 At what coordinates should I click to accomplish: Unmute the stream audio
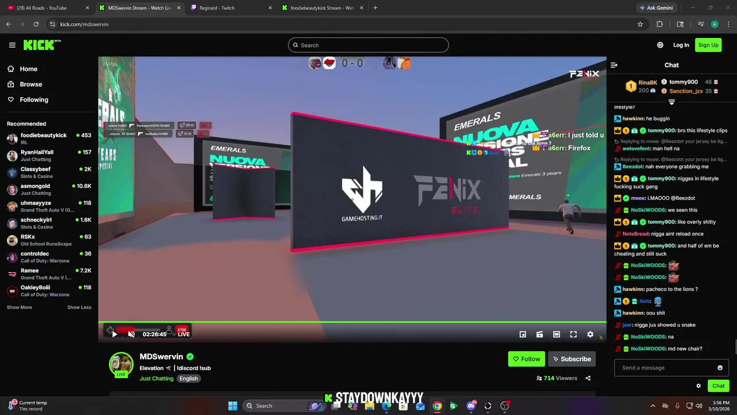coord(131,334)
